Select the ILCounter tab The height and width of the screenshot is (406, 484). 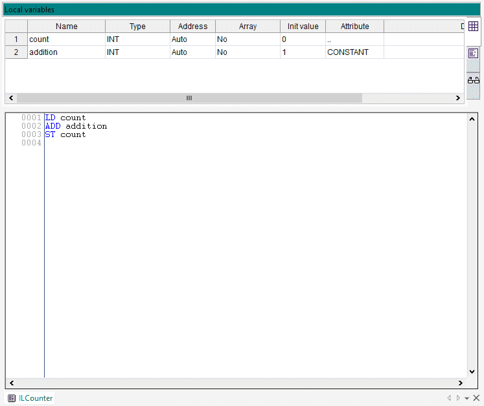pyautogui.click(x=36, y=398)
